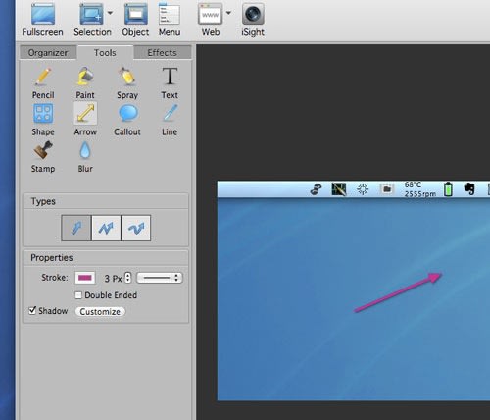Enable the Double Ended checkbox
Screen dimensions: 490x420
pyautogui.click(x=78, y=295)
